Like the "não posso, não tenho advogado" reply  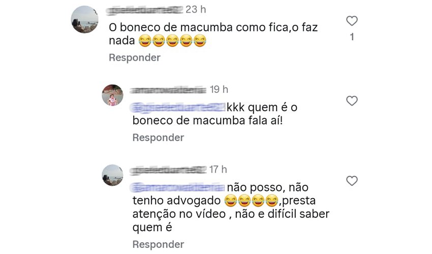point(352,181)
